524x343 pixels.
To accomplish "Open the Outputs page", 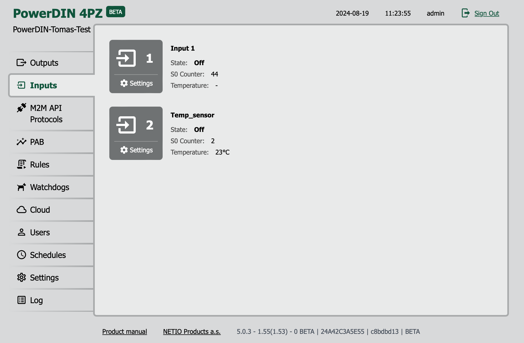I will pyautogui.click(x=51, y=62).
